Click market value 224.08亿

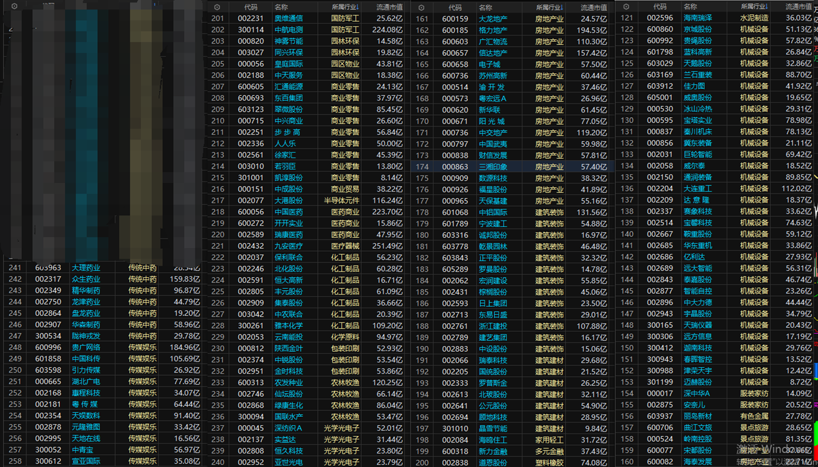point(387,30)
